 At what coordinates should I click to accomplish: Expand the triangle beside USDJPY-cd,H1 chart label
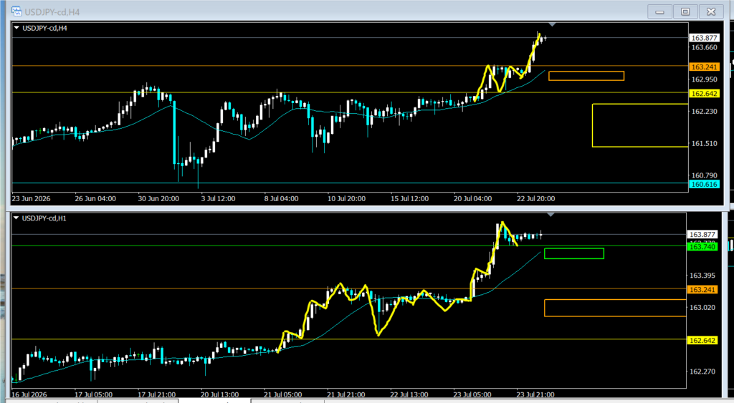coord(17,218)
